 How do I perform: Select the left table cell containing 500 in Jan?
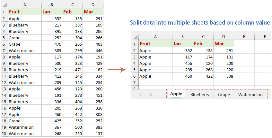pos(51,63)
